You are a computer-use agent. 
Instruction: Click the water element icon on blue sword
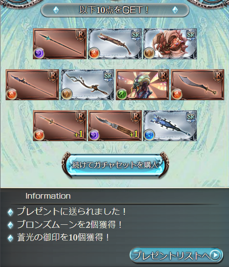(x=149, y=135)
